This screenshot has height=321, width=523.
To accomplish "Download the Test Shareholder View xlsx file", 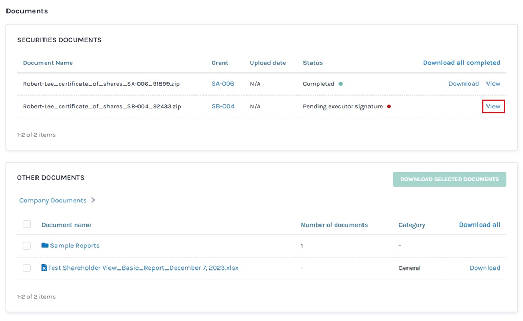I will coord(484,268).
